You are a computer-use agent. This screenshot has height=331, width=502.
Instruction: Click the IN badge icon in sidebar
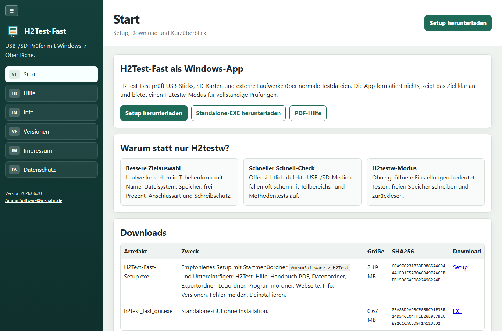14,113
